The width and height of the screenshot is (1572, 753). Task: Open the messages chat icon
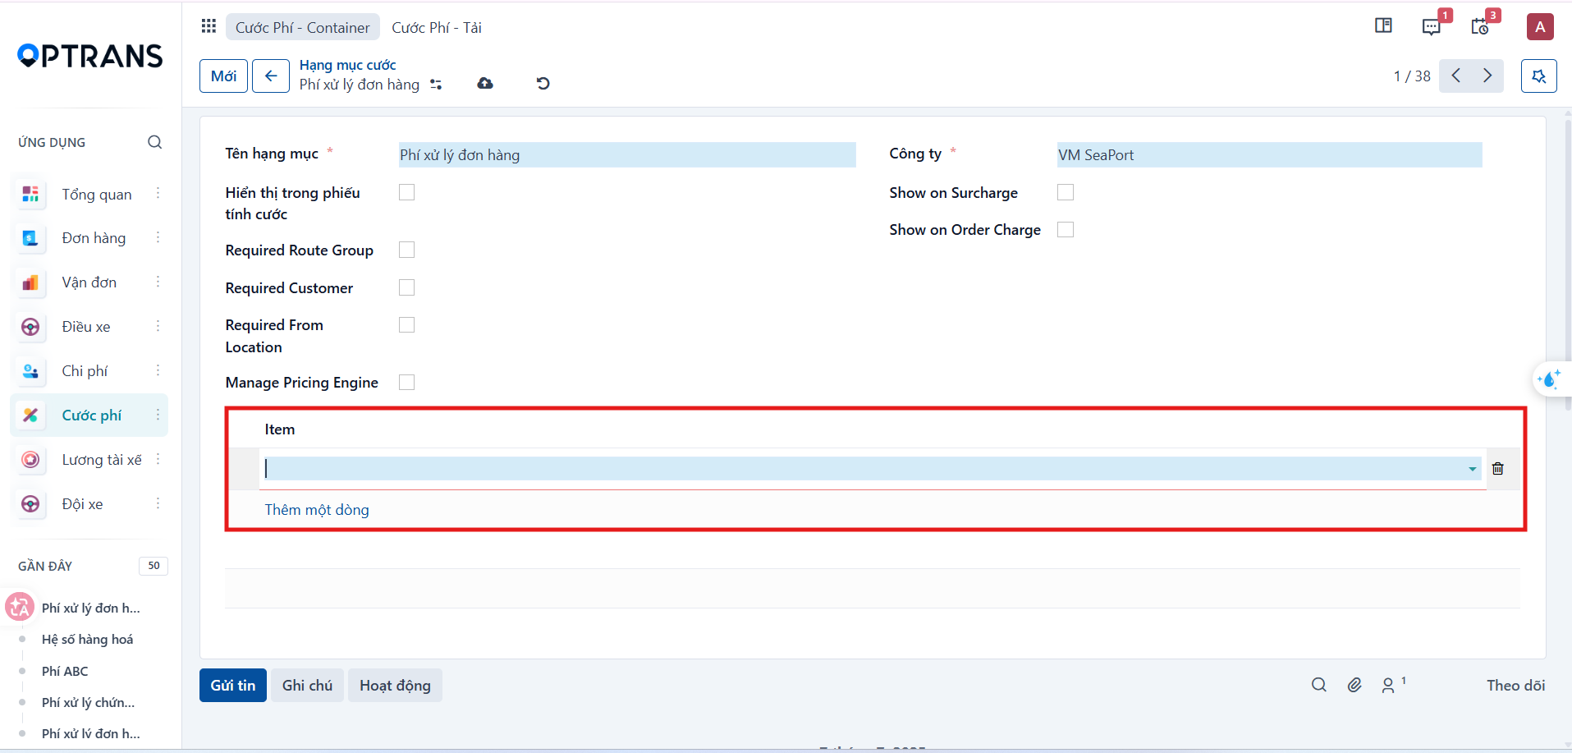coord(1432,26)
